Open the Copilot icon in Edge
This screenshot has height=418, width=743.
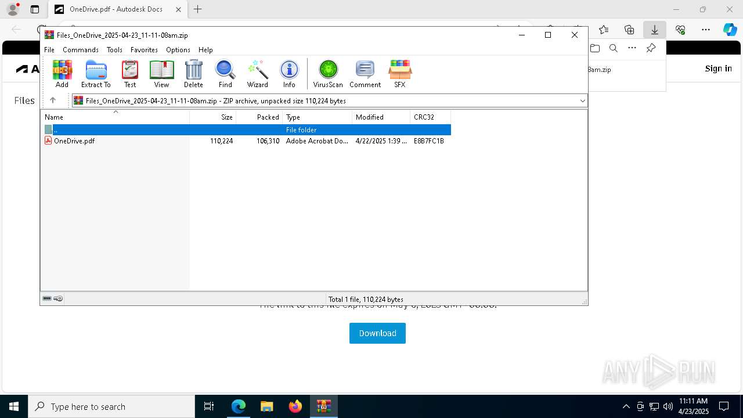click(x=730, y=30)
